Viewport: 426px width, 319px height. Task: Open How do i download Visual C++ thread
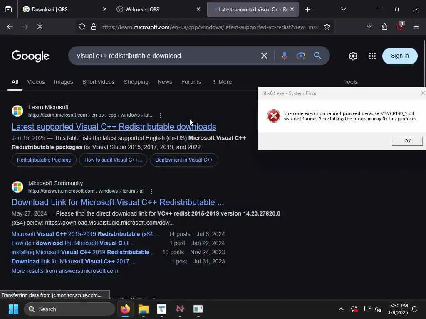coord(73,243)
